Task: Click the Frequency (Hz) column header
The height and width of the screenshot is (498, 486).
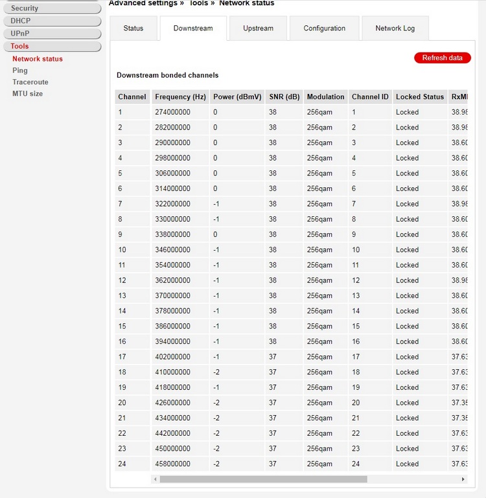Action: click(180, 97)
